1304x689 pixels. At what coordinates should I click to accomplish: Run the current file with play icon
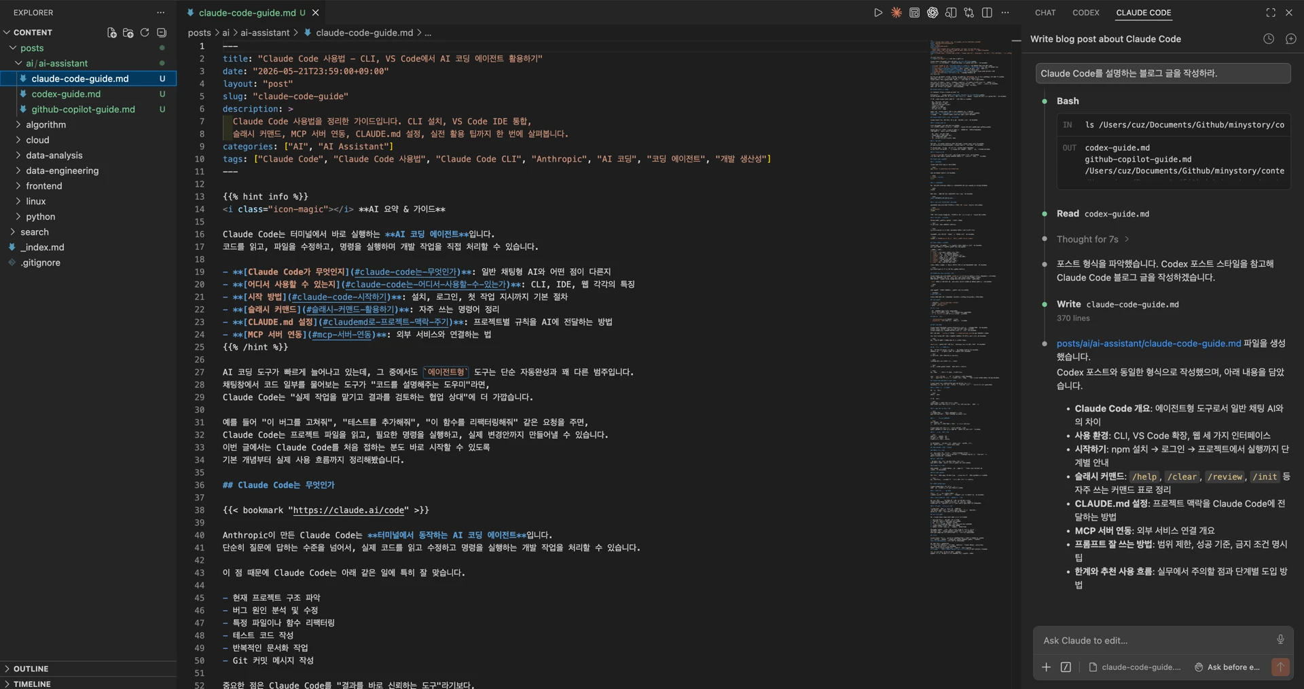(878, 13)
